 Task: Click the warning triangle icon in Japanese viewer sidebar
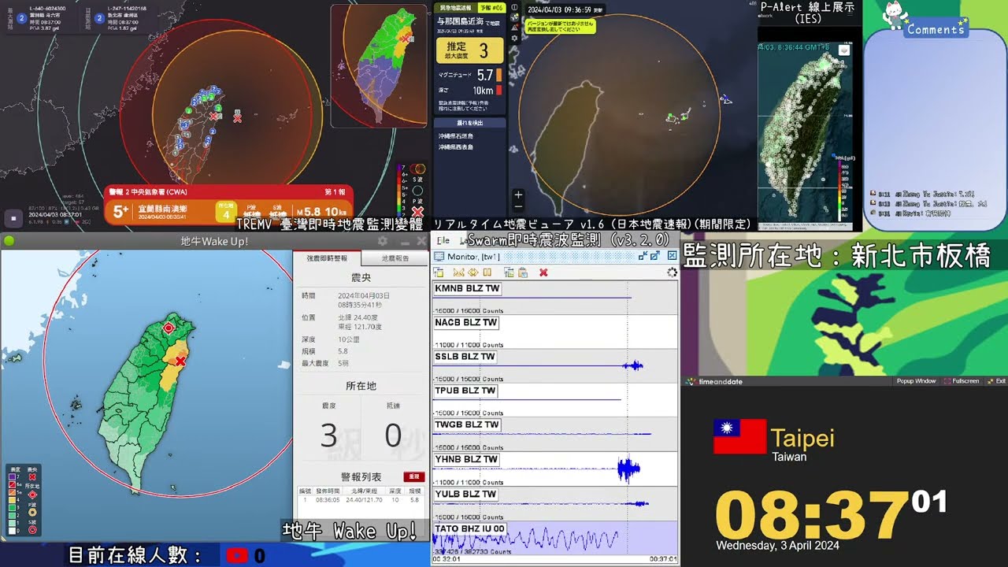514,27
